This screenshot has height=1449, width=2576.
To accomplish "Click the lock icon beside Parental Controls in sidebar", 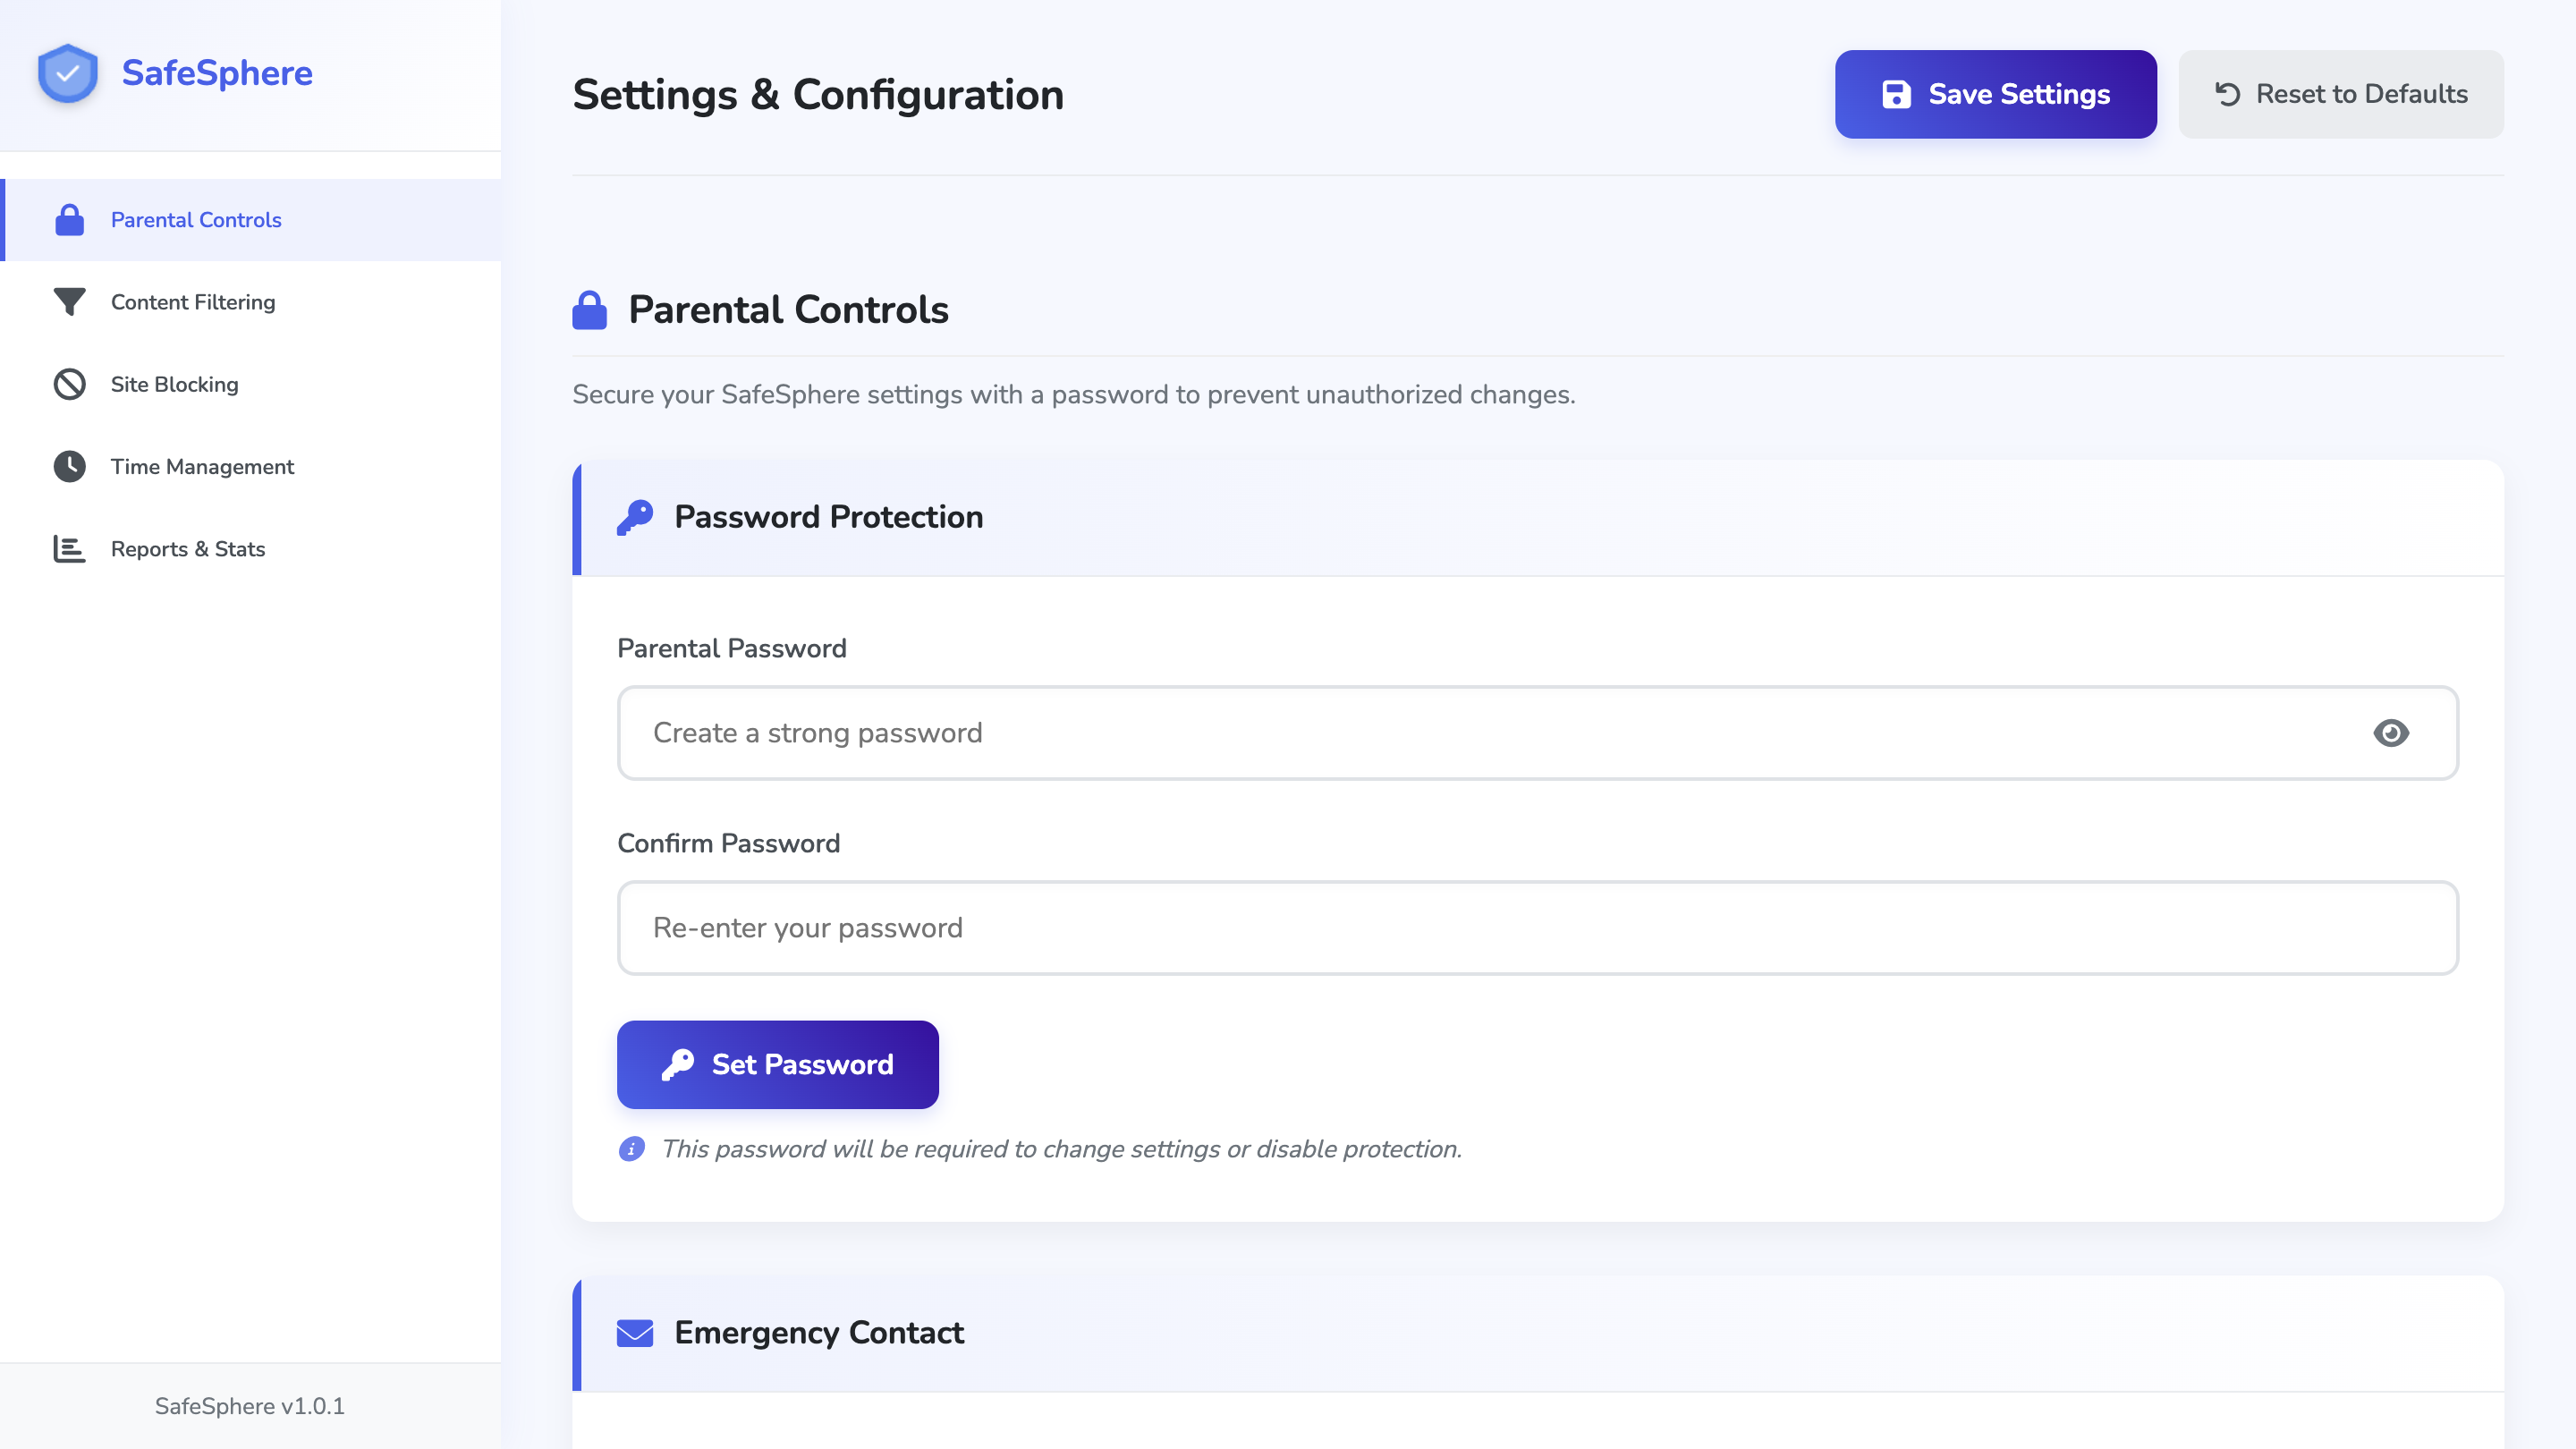I will (69, 220).
